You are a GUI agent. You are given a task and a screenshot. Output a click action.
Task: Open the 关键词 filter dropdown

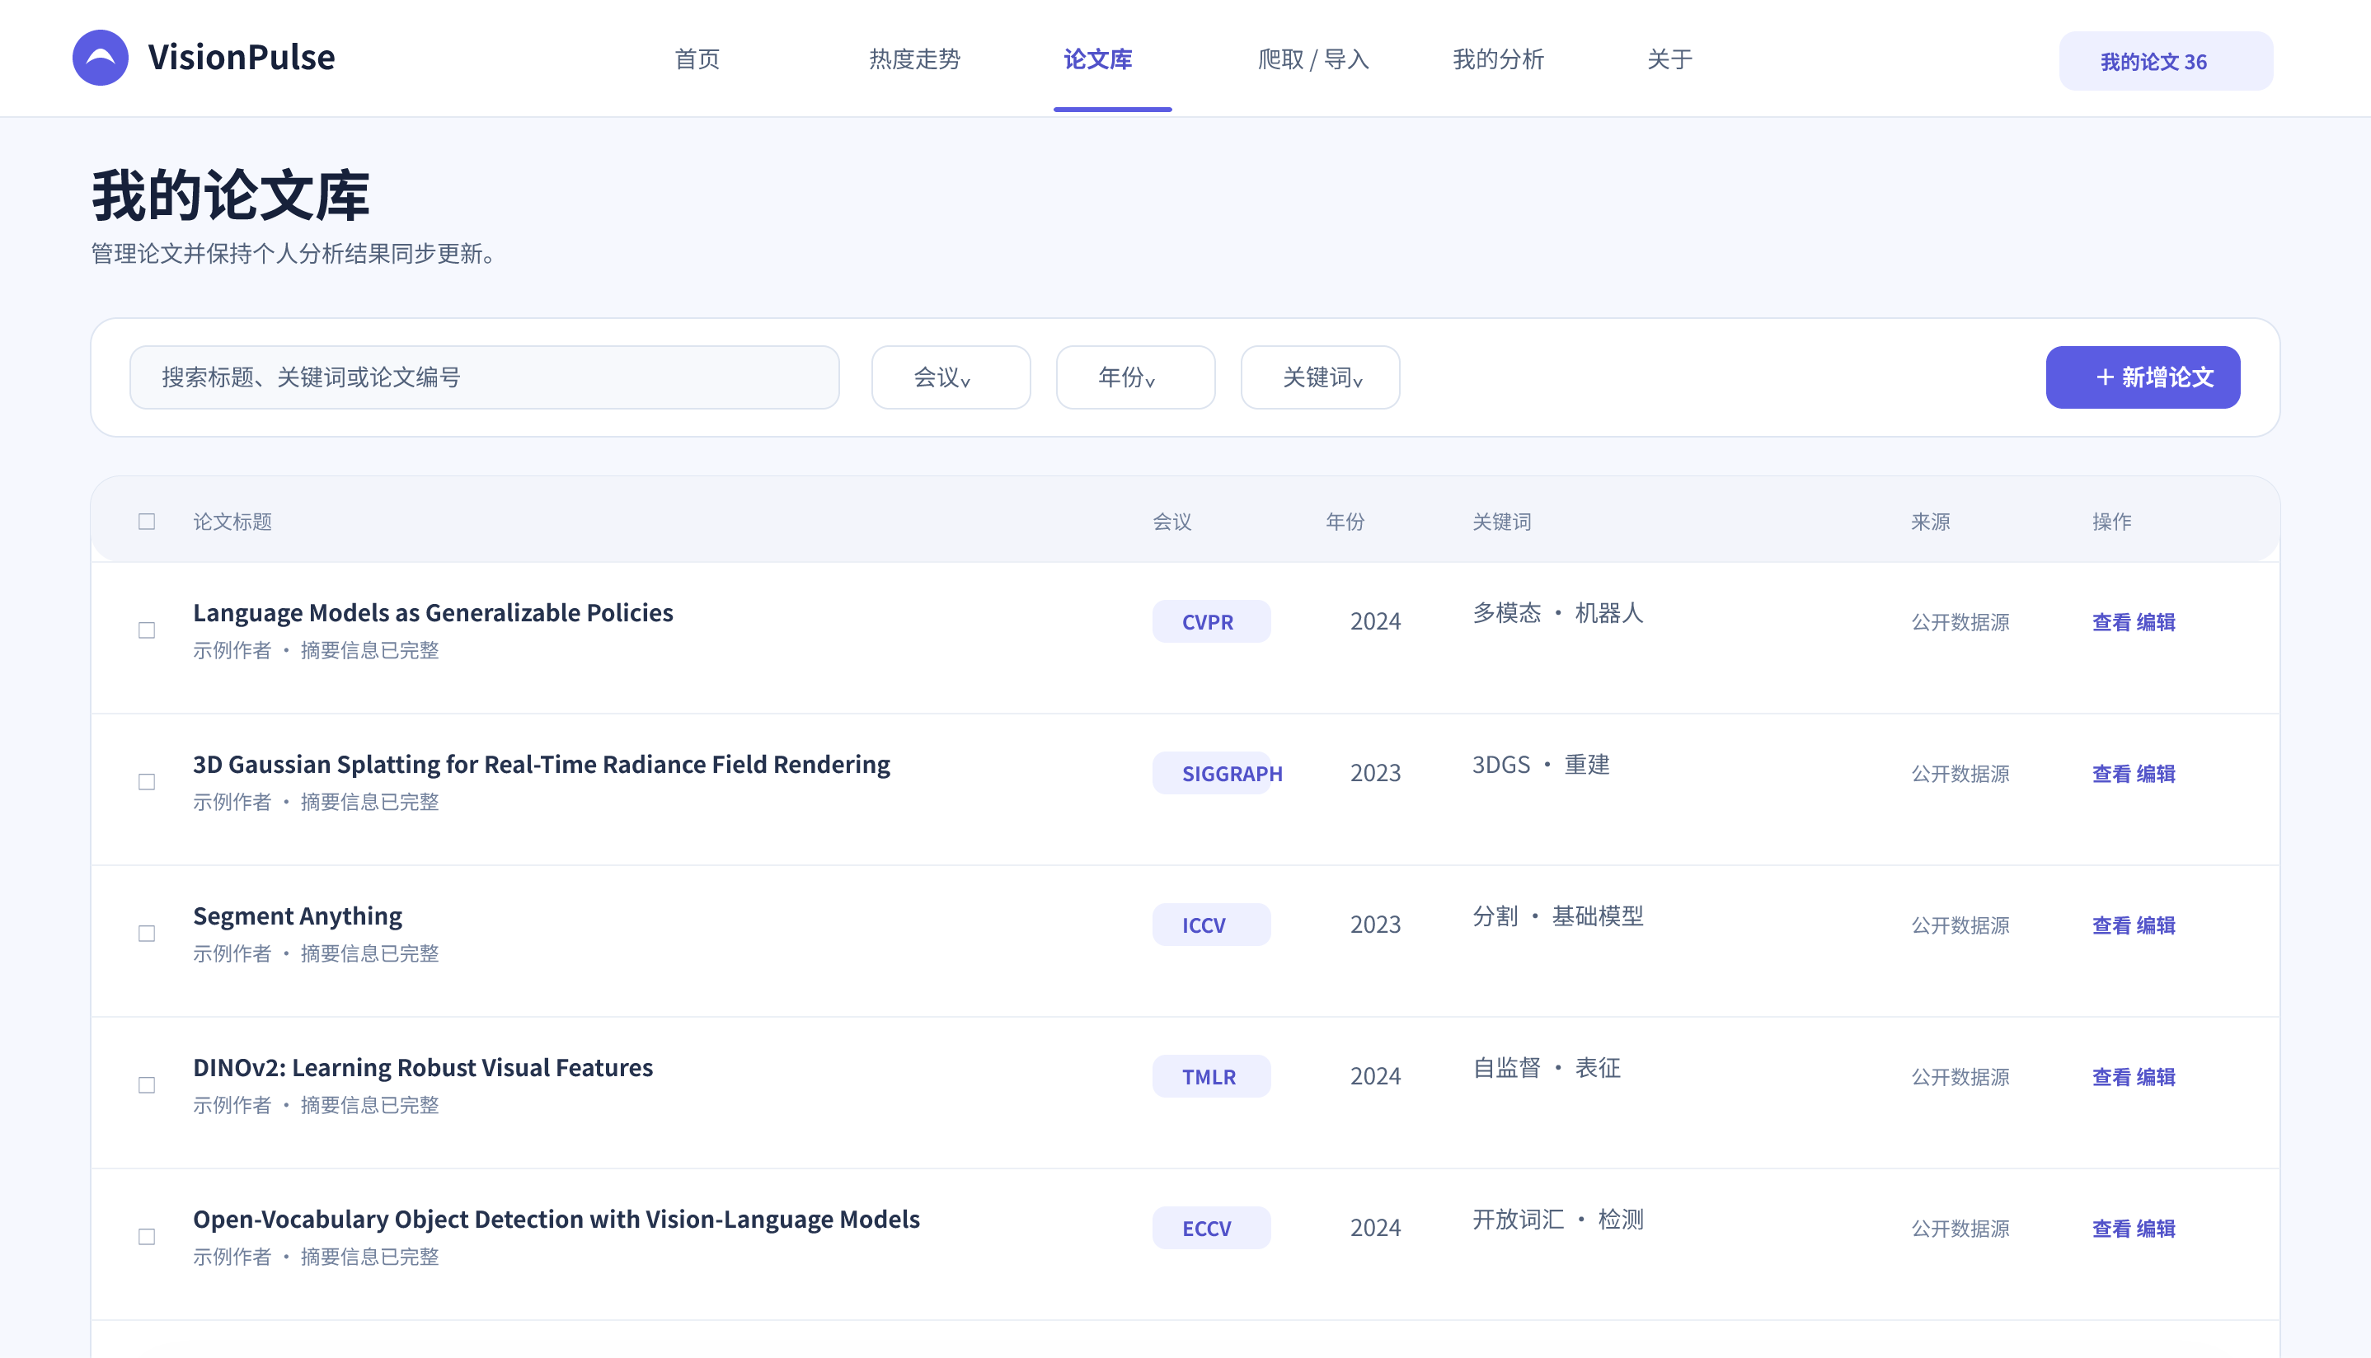(x=1321, y=377)
